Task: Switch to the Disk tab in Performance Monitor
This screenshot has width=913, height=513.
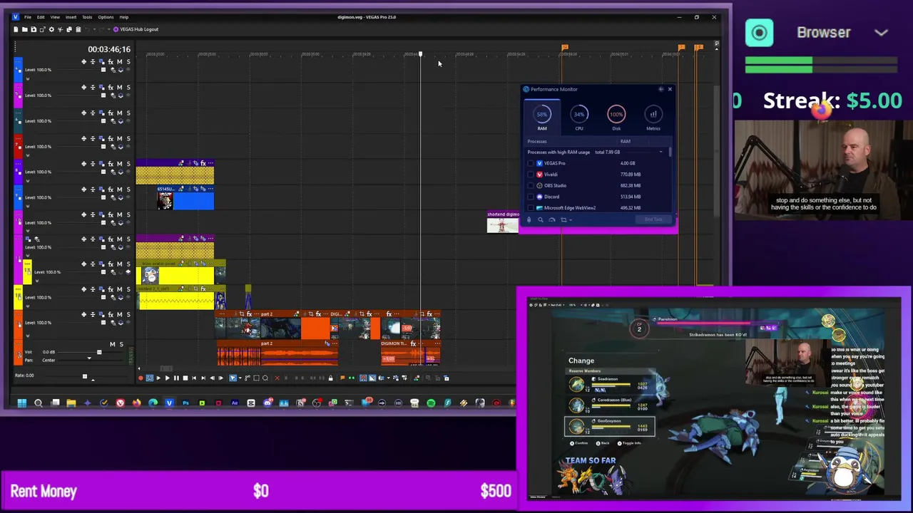Action: point(616,118)
